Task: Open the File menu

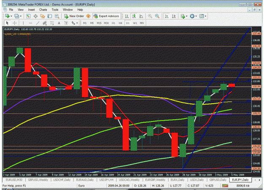Action: click(x=11, y=10)
